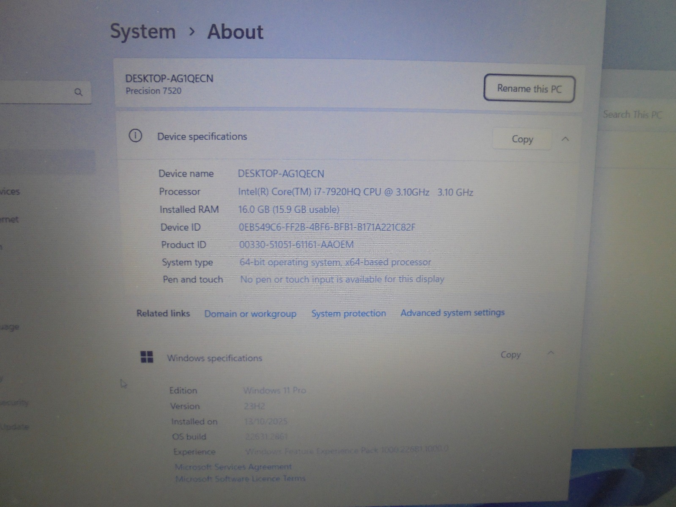Screen dimensions: 676x507
Task: Click the OS build label
Action: pos(189,436)
